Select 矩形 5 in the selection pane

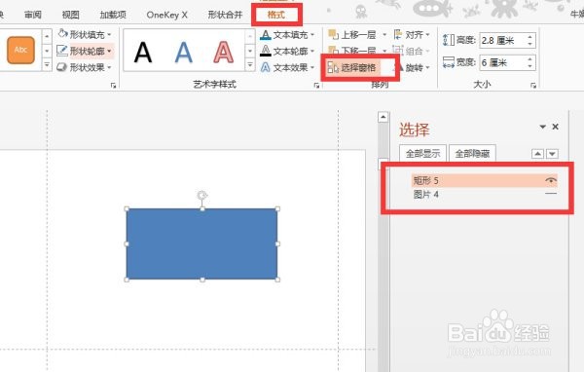pyautogui.click(x=484, y=180)
